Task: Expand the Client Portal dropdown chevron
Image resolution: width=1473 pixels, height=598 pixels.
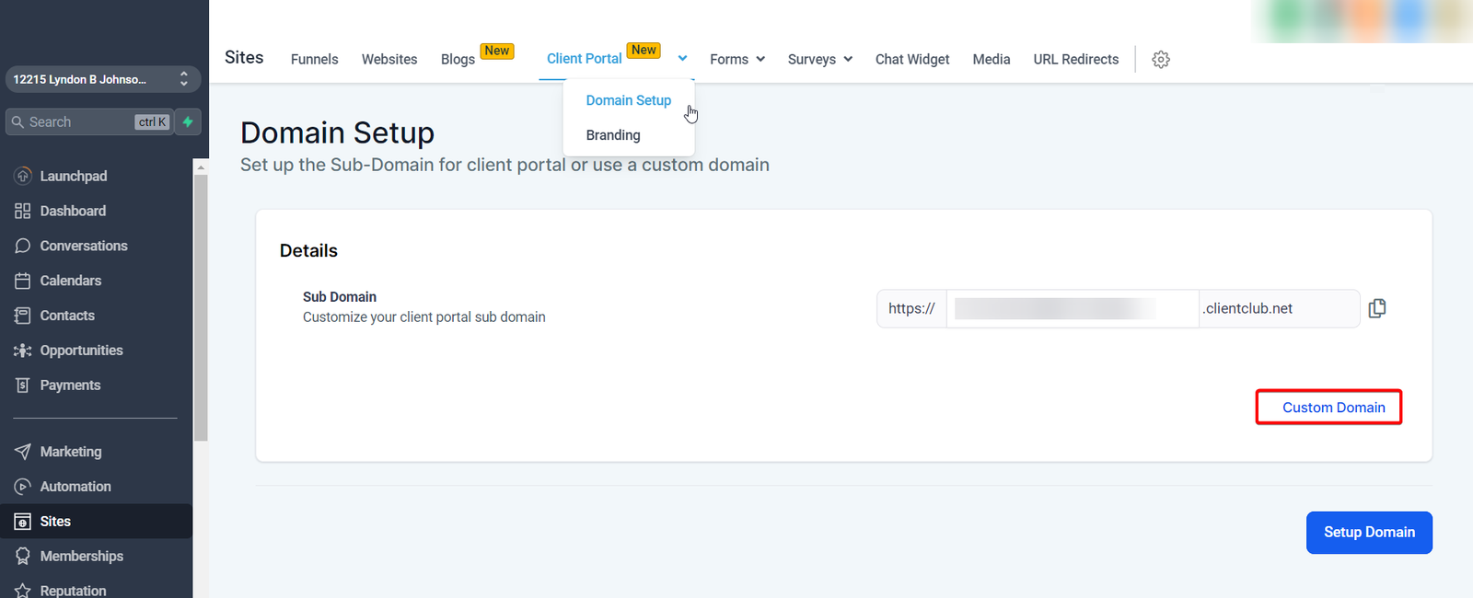Action: tap(682, 59)
